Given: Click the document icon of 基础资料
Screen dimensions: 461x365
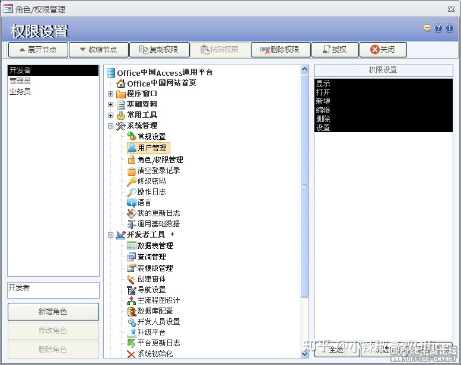Looking at the screenshot, I should click(121, 104).
